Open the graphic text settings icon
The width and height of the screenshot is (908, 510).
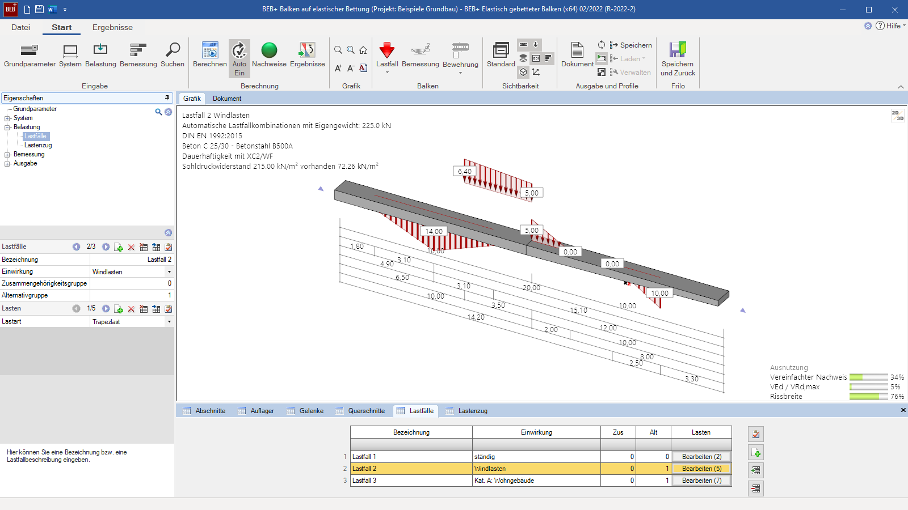tap(363, 68)
